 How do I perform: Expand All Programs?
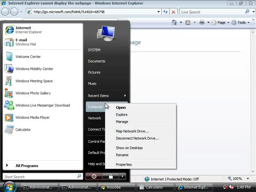click(x=43, y=165)
